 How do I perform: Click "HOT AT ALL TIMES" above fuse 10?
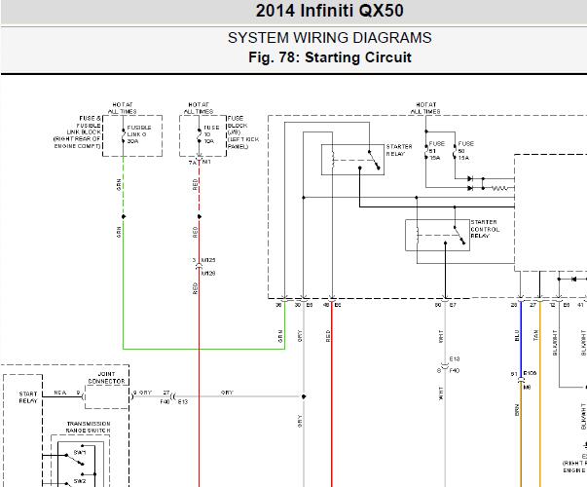pos(199,108)
